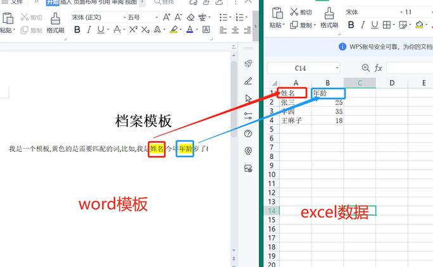Toggle Italic in the Word ribbon
Screen dimensions: 433x267
[89, 30]
